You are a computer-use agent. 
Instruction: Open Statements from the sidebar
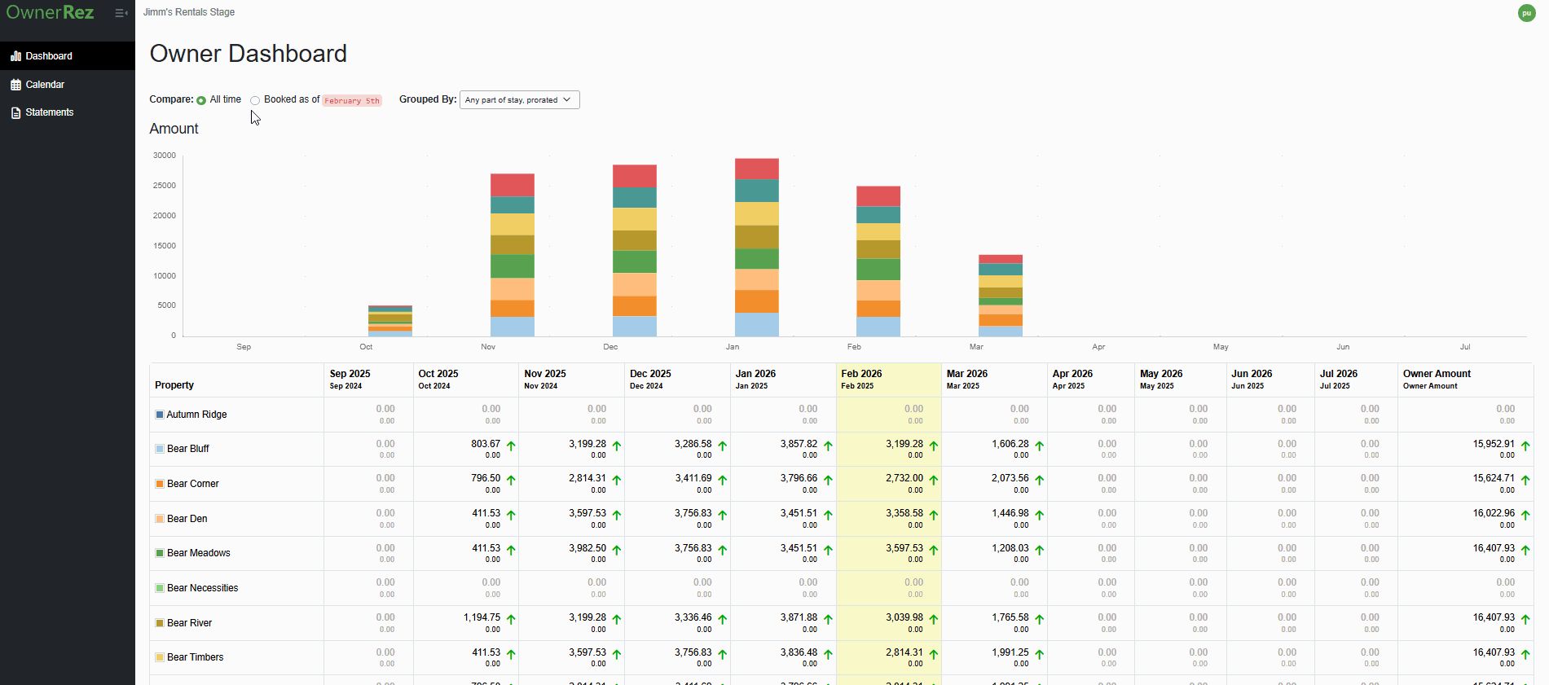tap(49, 112)
